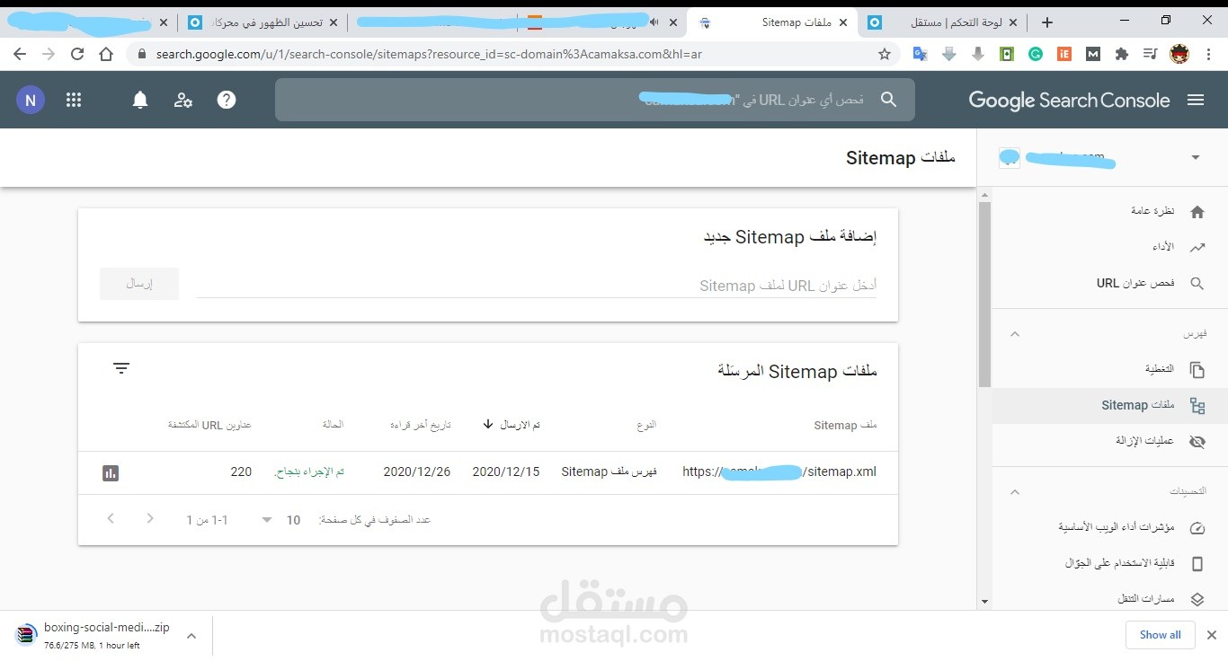Screen dimensions: 1228x661
Task: Sort by تم الإرسال column
Action: (512, 424)
